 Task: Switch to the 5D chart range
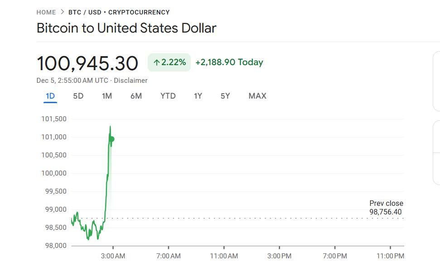point(78,96)
